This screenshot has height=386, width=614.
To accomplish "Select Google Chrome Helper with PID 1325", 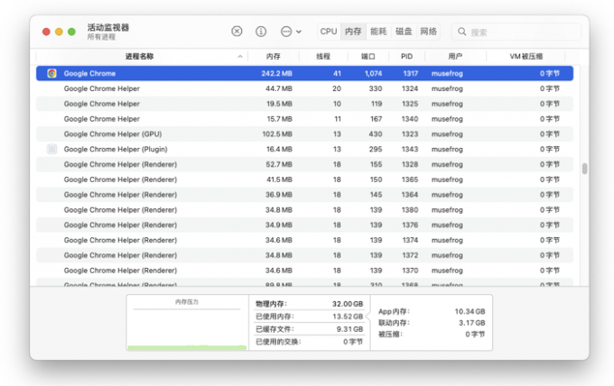I will pyautogui.click(x=304, y=104).
